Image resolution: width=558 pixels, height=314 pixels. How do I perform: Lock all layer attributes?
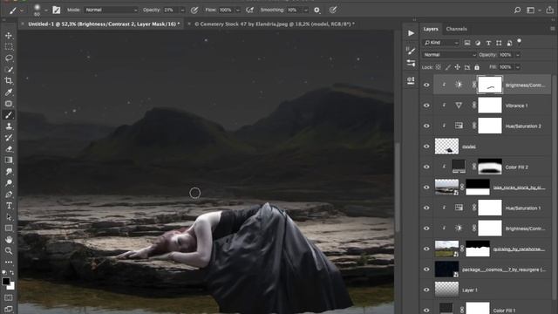(x=477, y=67)
